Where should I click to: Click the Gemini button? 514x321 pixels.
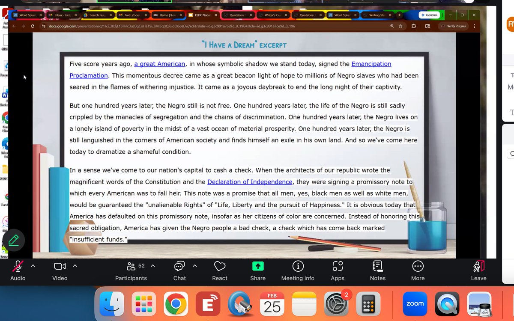[x=429, y=15]
